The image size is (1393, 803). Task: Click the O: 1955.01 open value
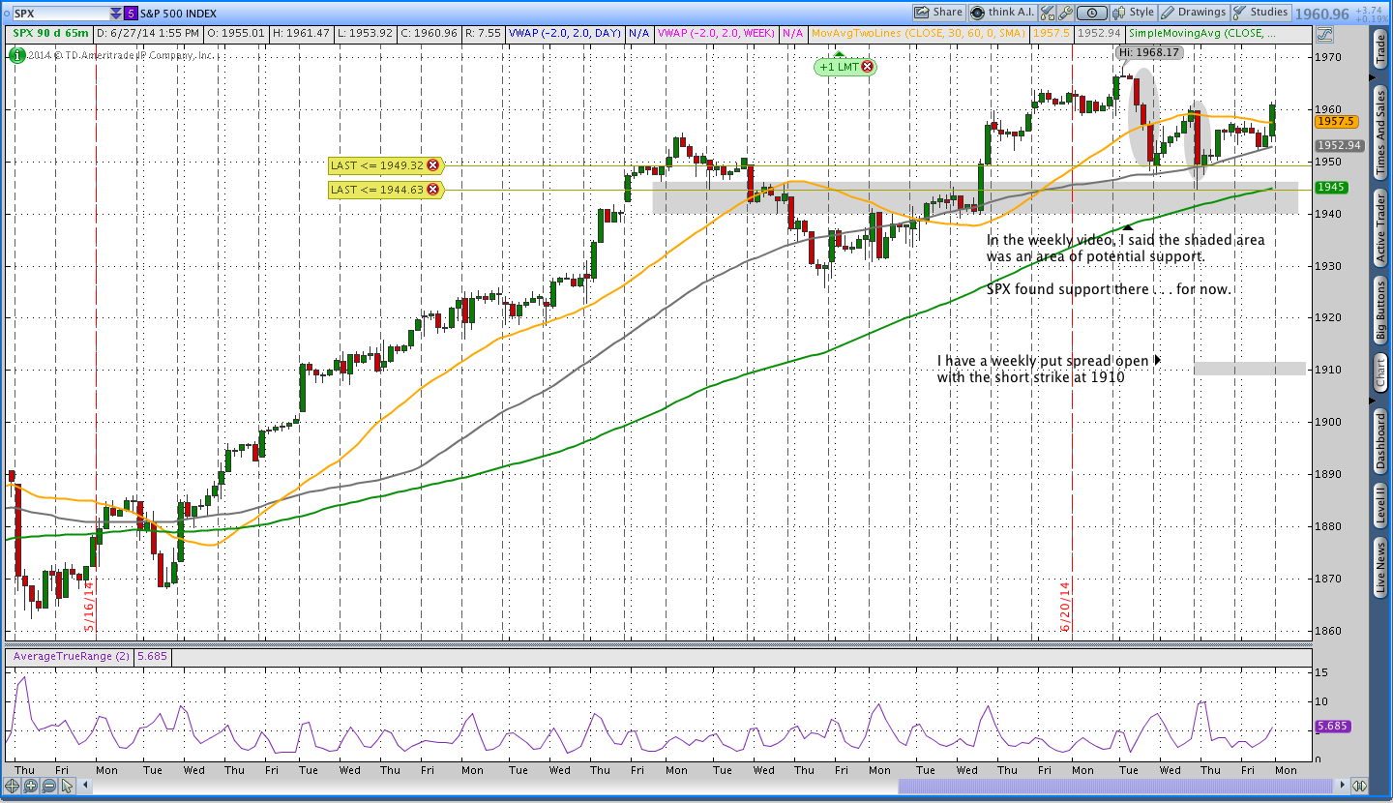pyautogui.click(x=236, y=33)
